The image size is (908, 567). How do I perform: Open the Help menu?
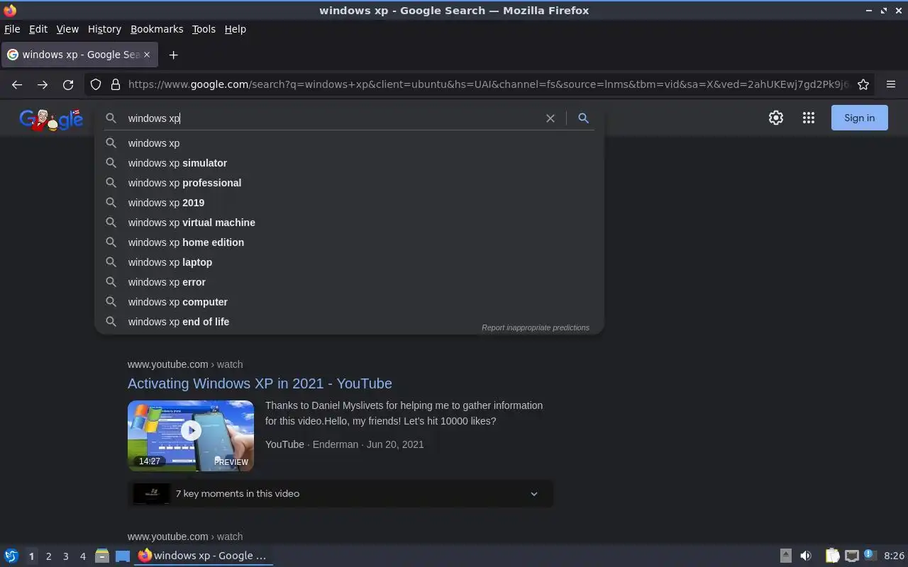pos(236,29)
